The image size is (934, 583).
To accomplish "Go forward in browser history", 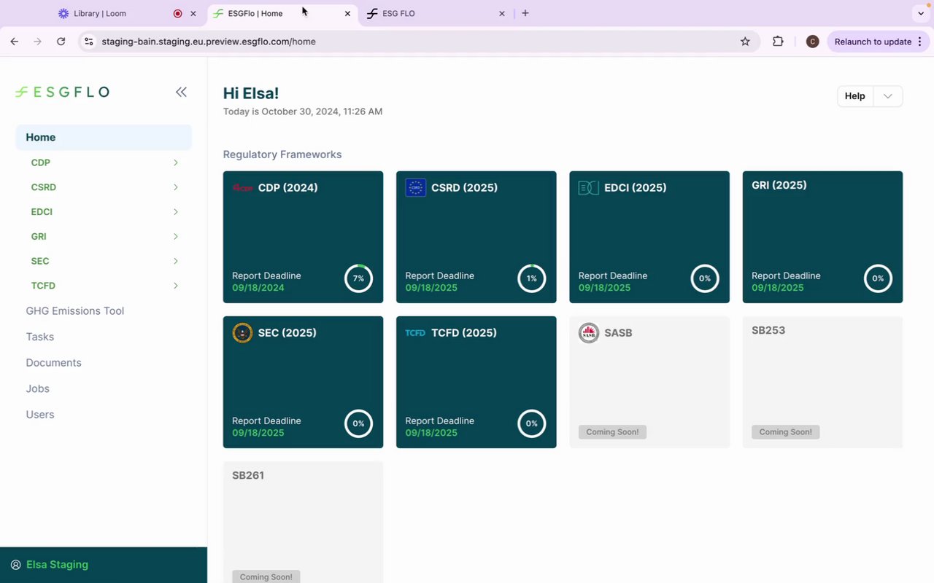I will pos(37,42).
